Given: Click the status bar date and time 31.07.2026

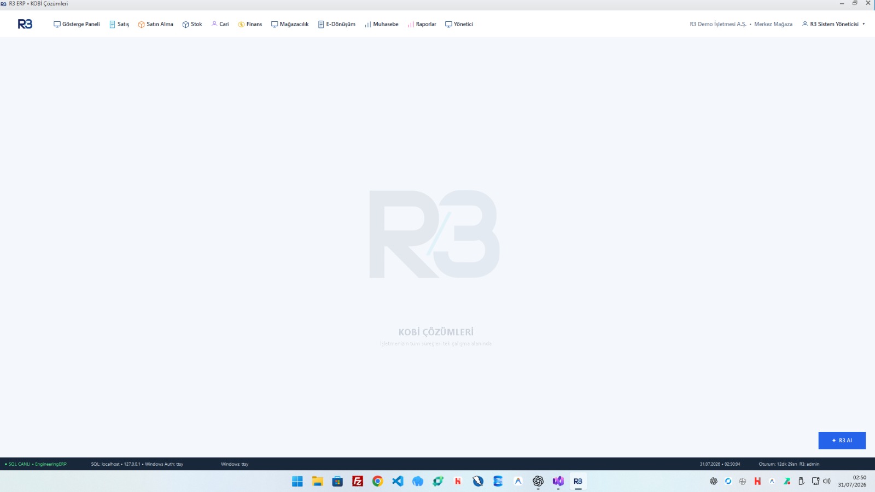Looking at the screenshot, I should click(720, 464).
